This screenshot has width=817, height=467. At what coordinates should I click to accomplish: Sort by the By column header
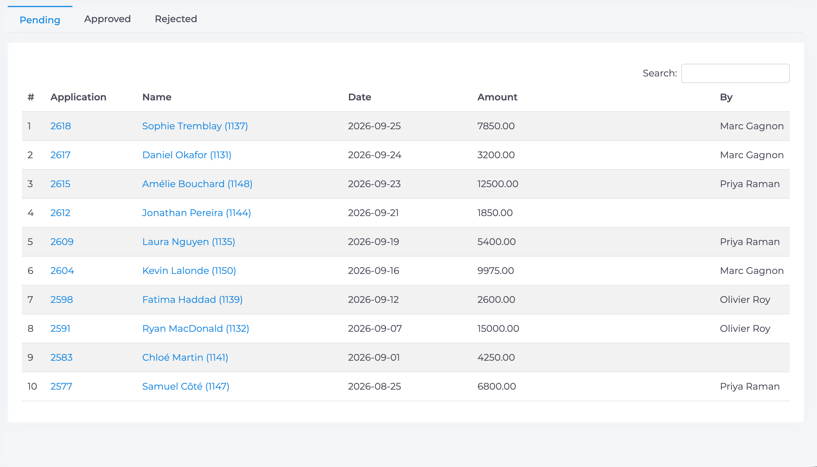pyautogui.click(x=726, y=97)
